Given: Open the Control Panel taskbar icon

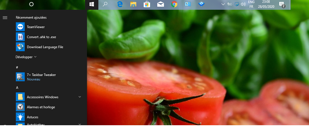Looking at the screenshot, I should 188,4.
